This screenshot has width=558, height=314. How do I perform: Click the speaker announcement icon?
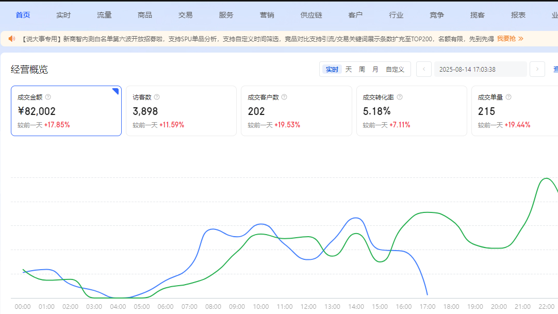coord(12,39)
